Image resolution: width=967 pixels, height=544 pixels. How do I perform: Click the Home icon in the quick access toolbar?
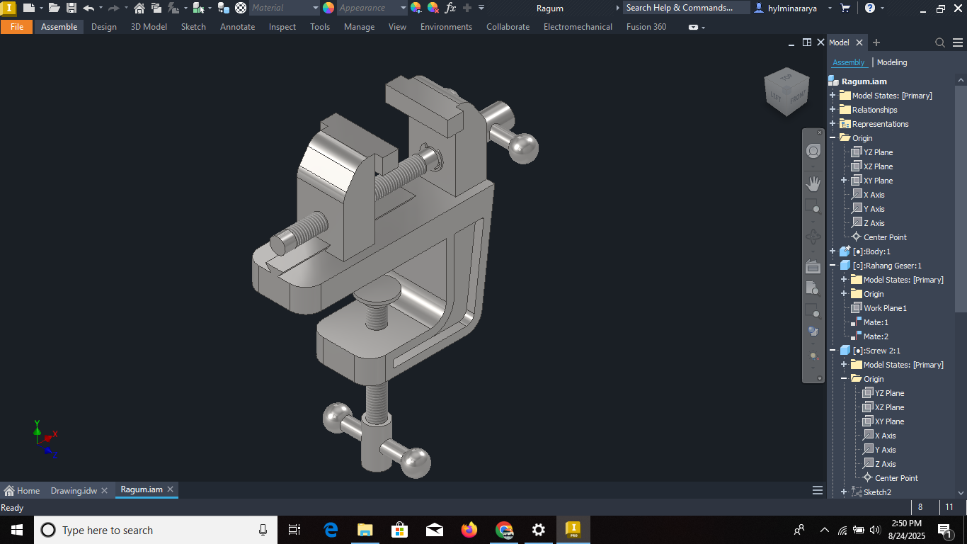[139, 8]
